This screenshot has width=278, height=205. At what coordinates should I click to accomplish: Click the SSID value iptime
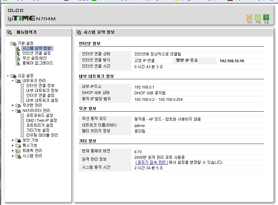pos(140,126)
